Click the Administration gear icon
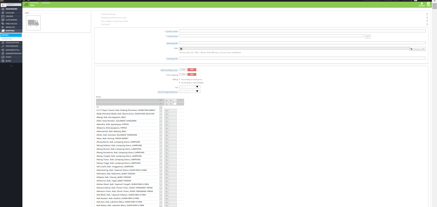 [3, 54]
